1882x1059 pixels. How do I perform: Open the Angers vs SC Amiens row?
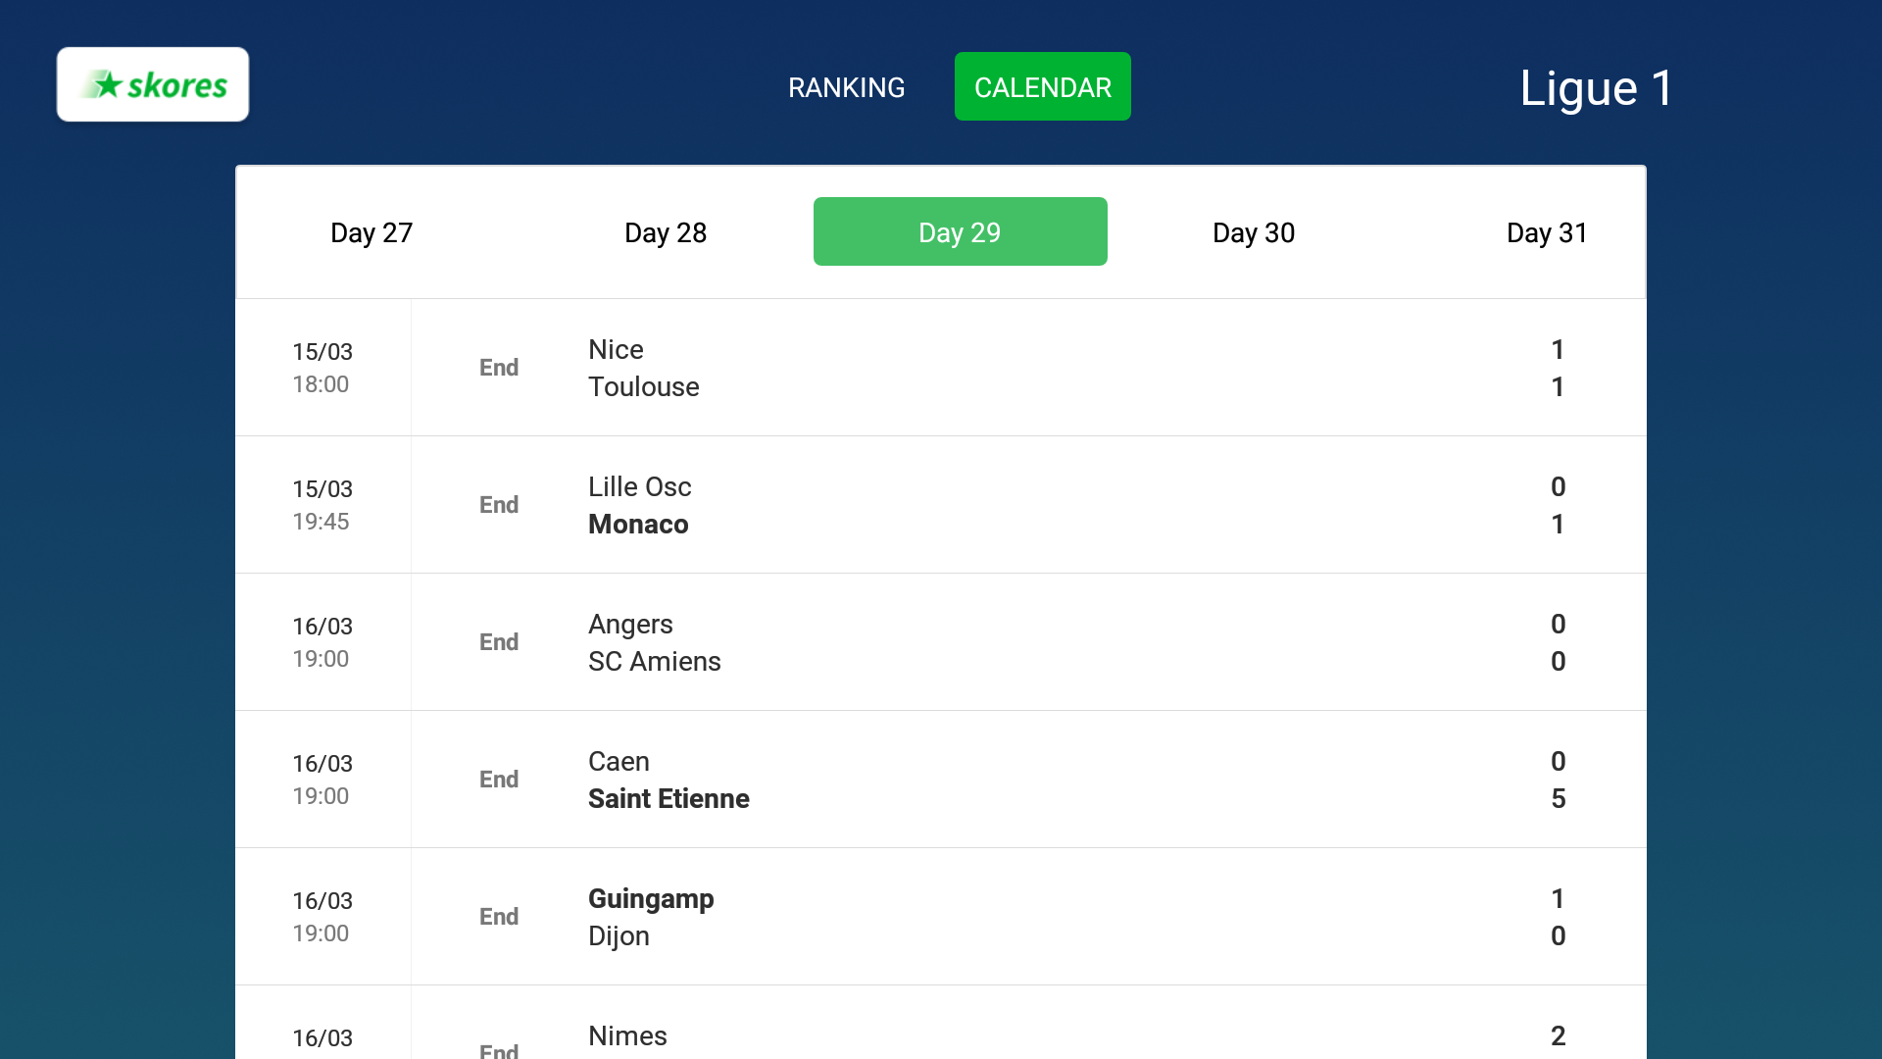pyautogui.click(x=941, y=642)
